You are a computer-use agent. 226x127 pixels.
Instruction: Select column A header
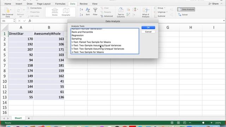point(21,28)
